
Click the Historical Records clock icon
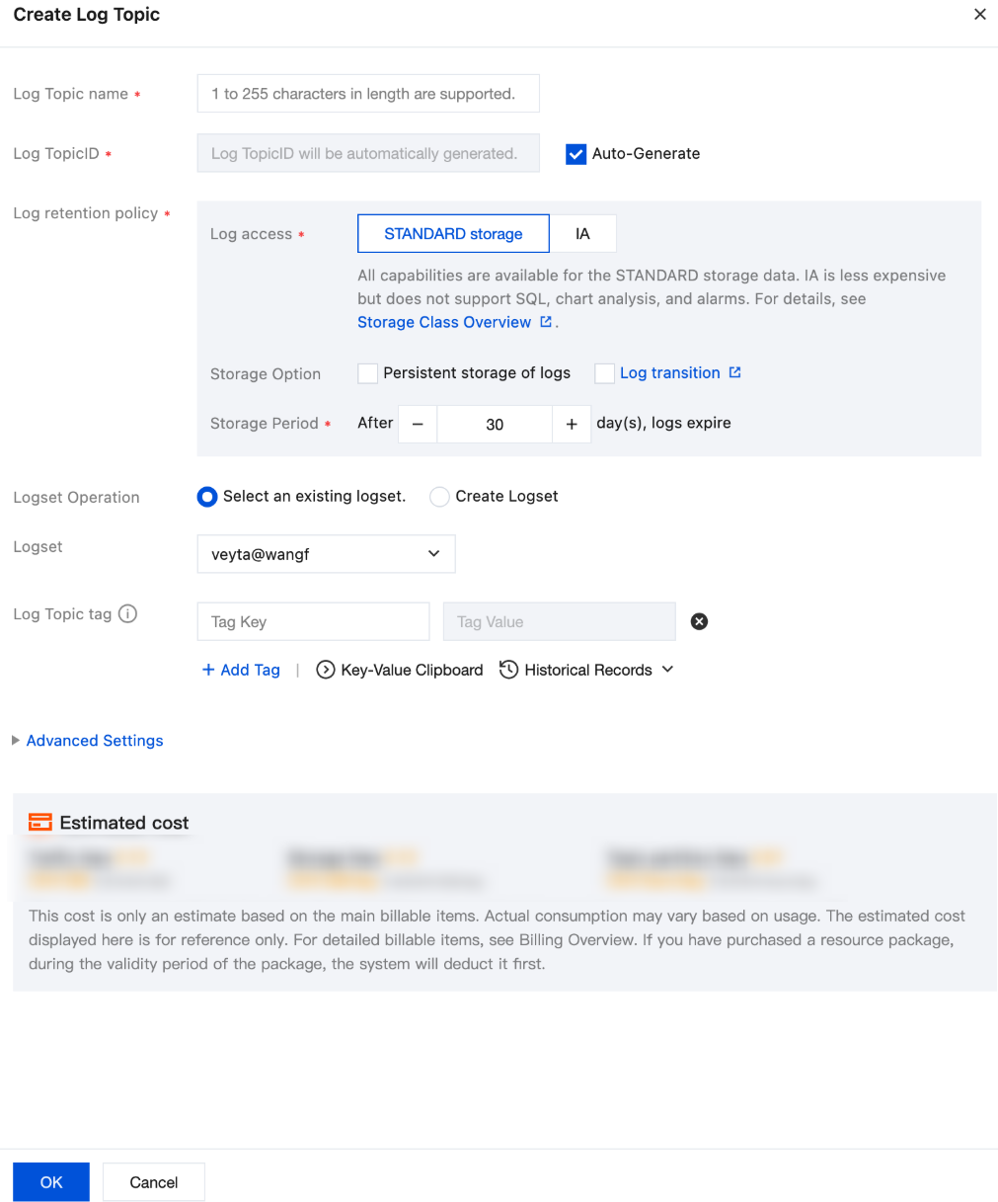point(508,670)
